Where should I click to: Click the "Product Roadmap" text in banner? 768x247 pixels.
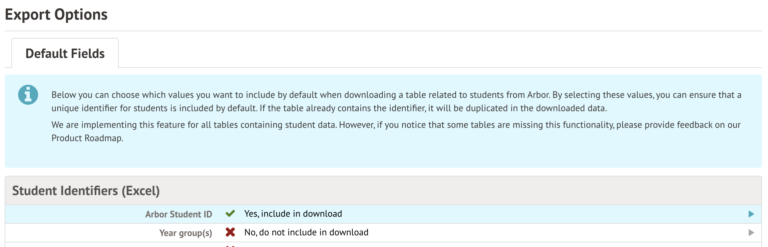pos(87,138)
